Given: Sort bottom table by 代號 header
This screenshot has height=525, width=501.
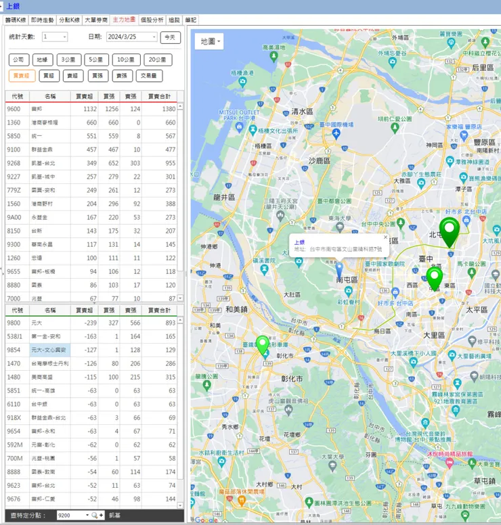Looking at the screenshot, I should point(18,311).
